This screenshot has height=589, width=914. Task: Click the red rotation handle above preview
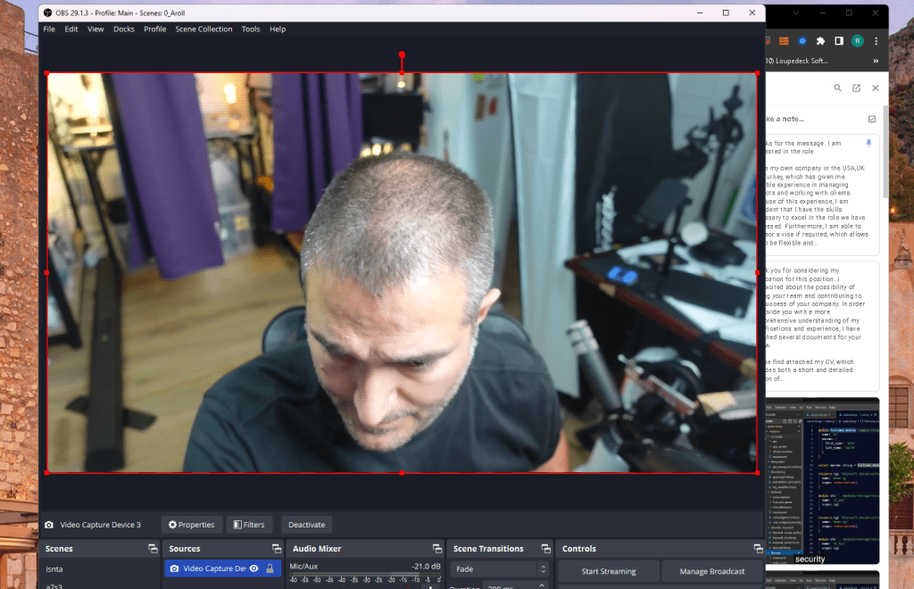pyautogui.click(x=402, y=54)
